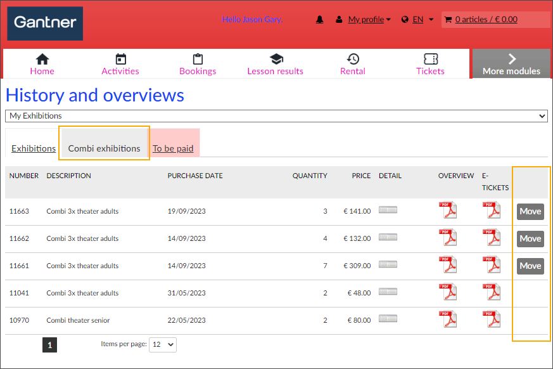Expand More modules chevron
The width and height of the screenshot is (553, 369).
(x=511, y=64)
